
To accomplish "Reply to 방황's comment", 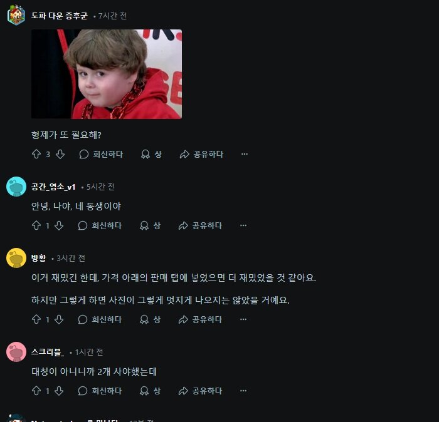I will [100, 319].
